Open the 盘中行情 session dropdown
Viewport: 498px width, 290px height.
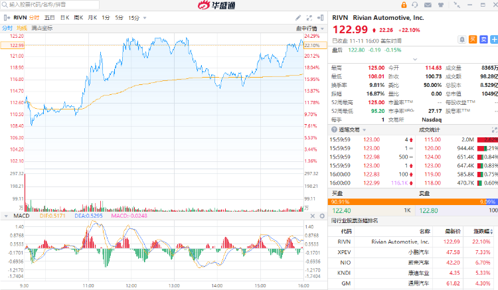[x=309, y=29]
